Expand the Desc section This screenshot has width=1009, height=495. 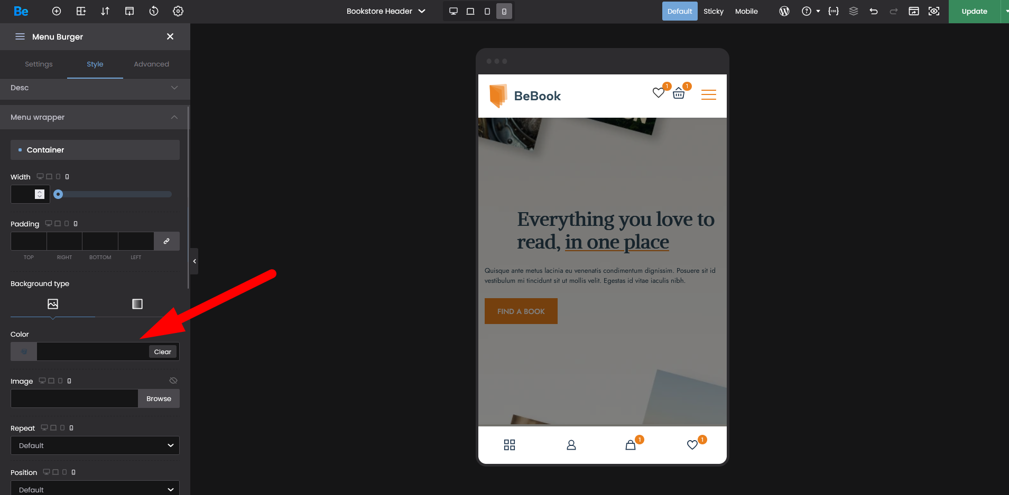click(x=95, y=88)
